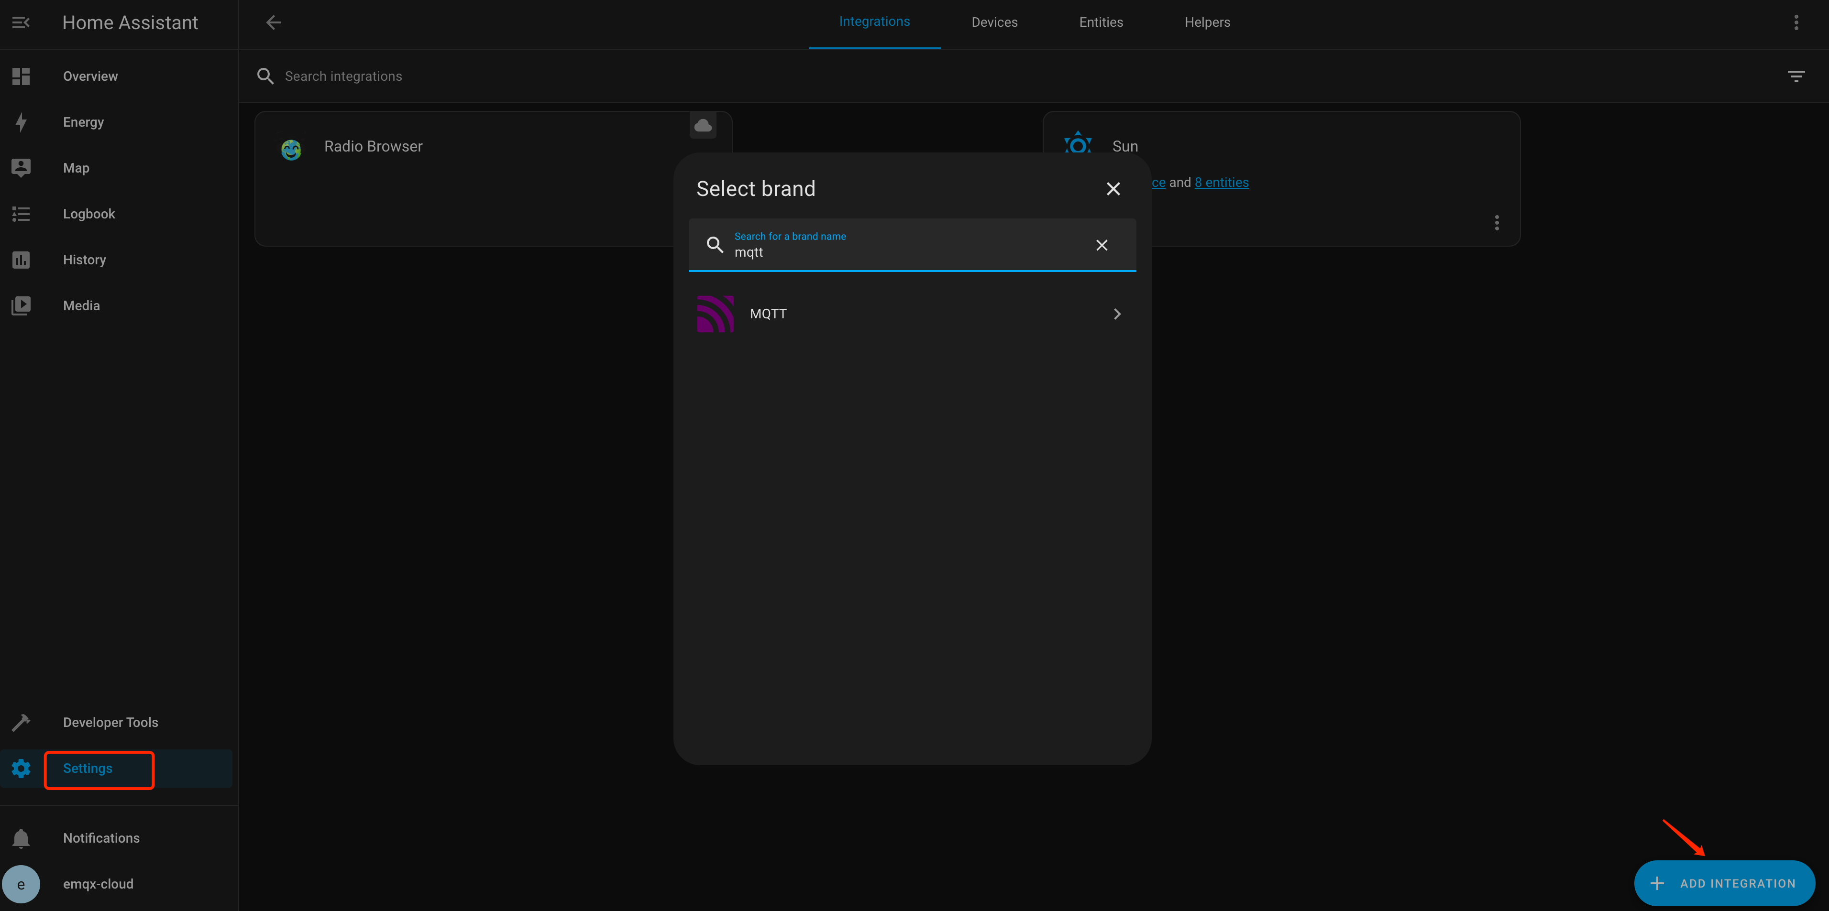This screenshot has height=911, width=1829.
Task: Click the cloud icon on Radio Browser card
Action: click(703, 126)
